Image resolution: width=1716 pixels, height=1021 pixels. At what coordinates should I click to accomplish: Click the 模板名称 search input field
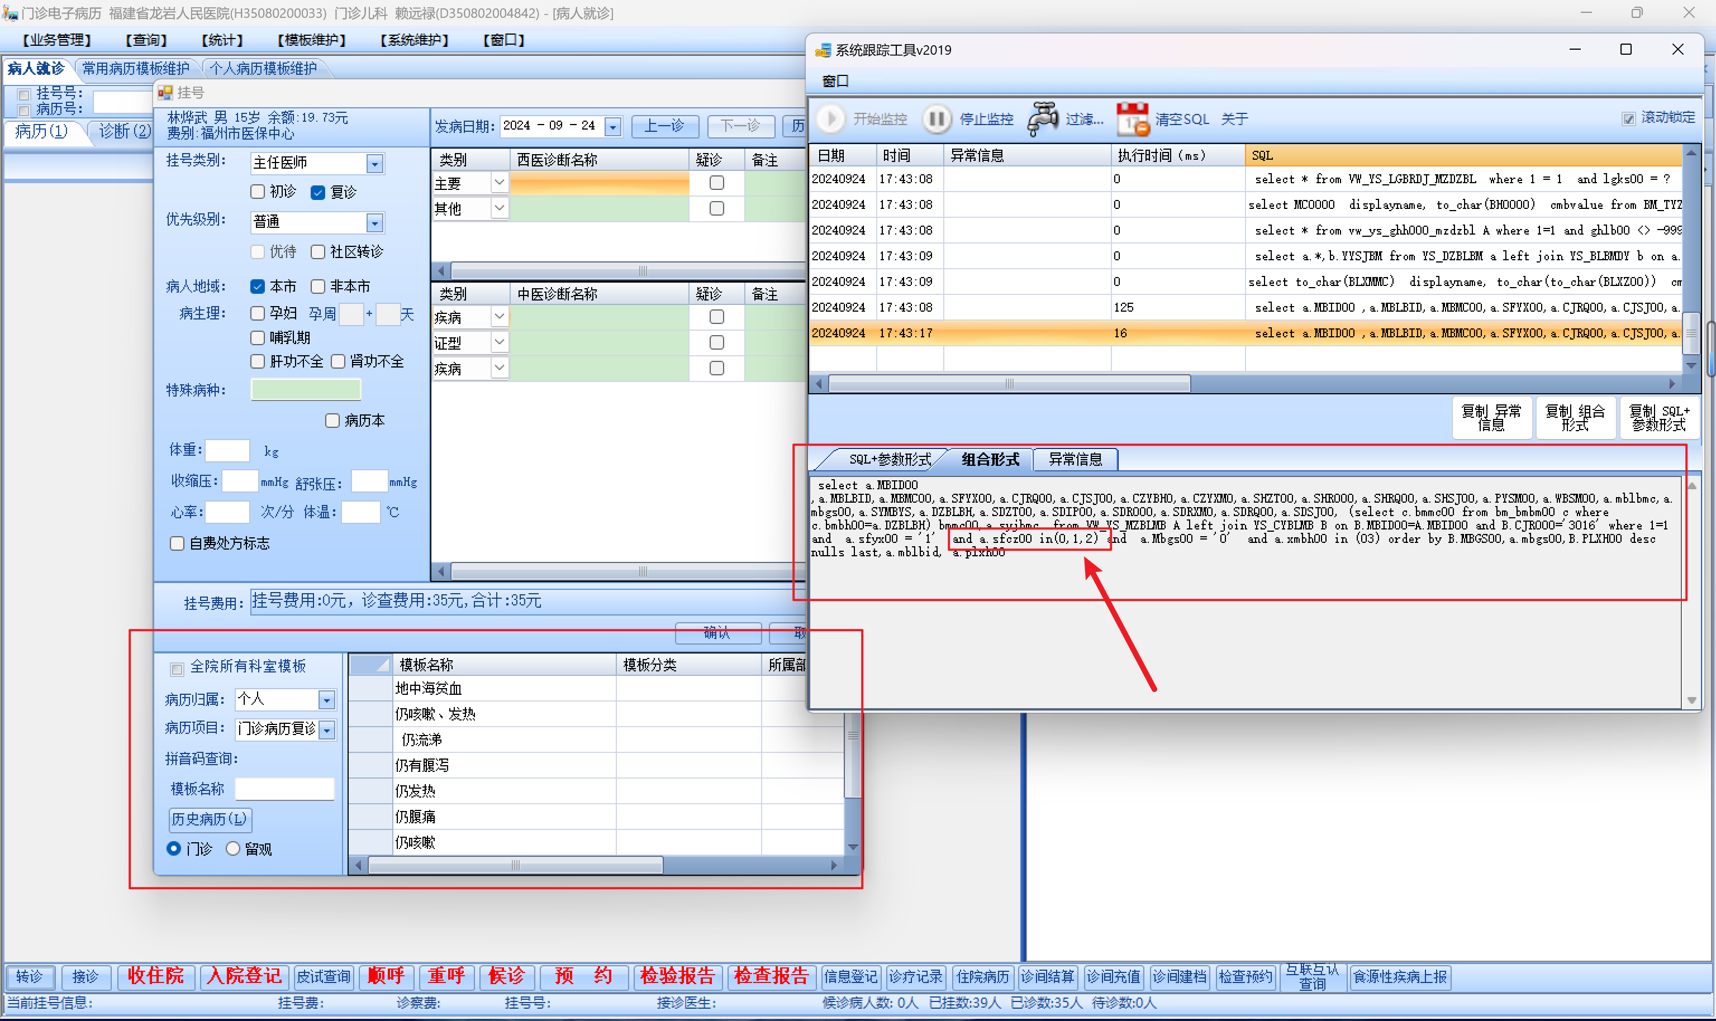284,789
